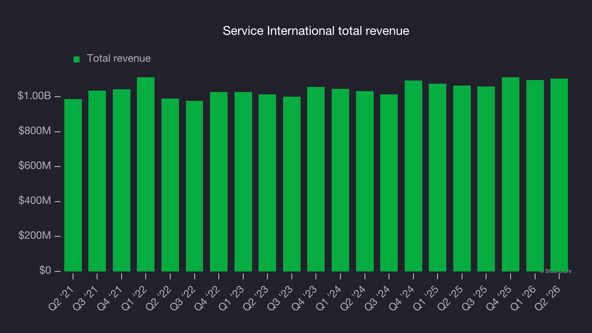
Task: Select the Q4 '25 revenue bar
Action: 511,174
